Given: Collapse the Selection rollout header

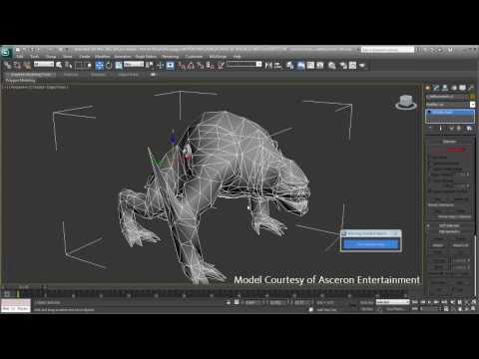Looking at the screenshot, I should (x=449, y=142).
